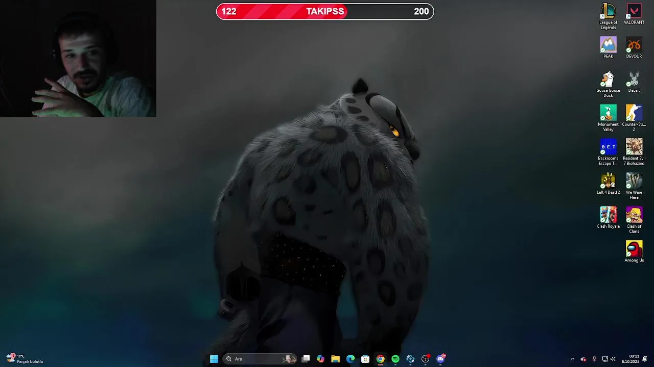Switch to Google Chrome in the taskbar
Screen dimensions: 654x367
tap(380, 359)
